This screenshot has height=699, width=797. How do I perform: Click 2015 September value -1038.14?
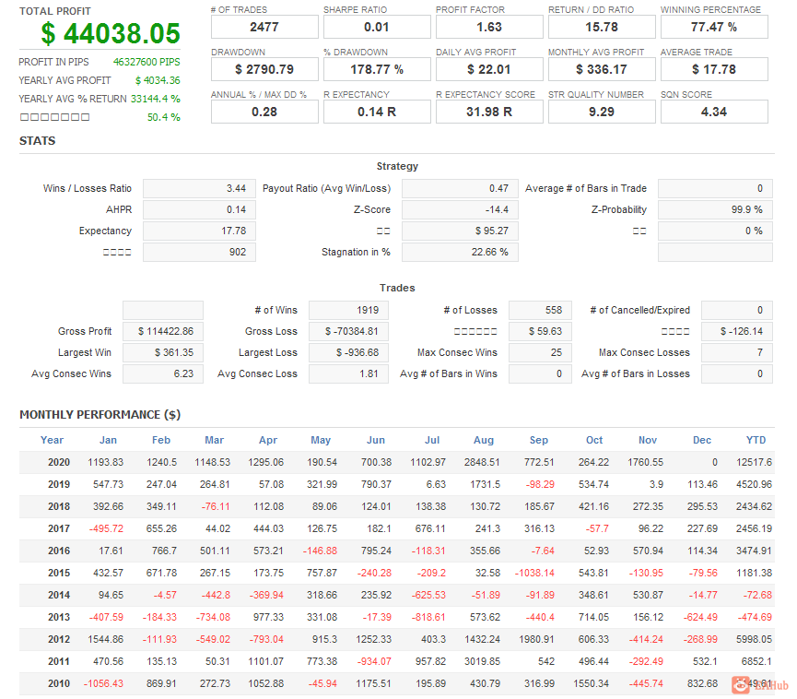(534, 573)
